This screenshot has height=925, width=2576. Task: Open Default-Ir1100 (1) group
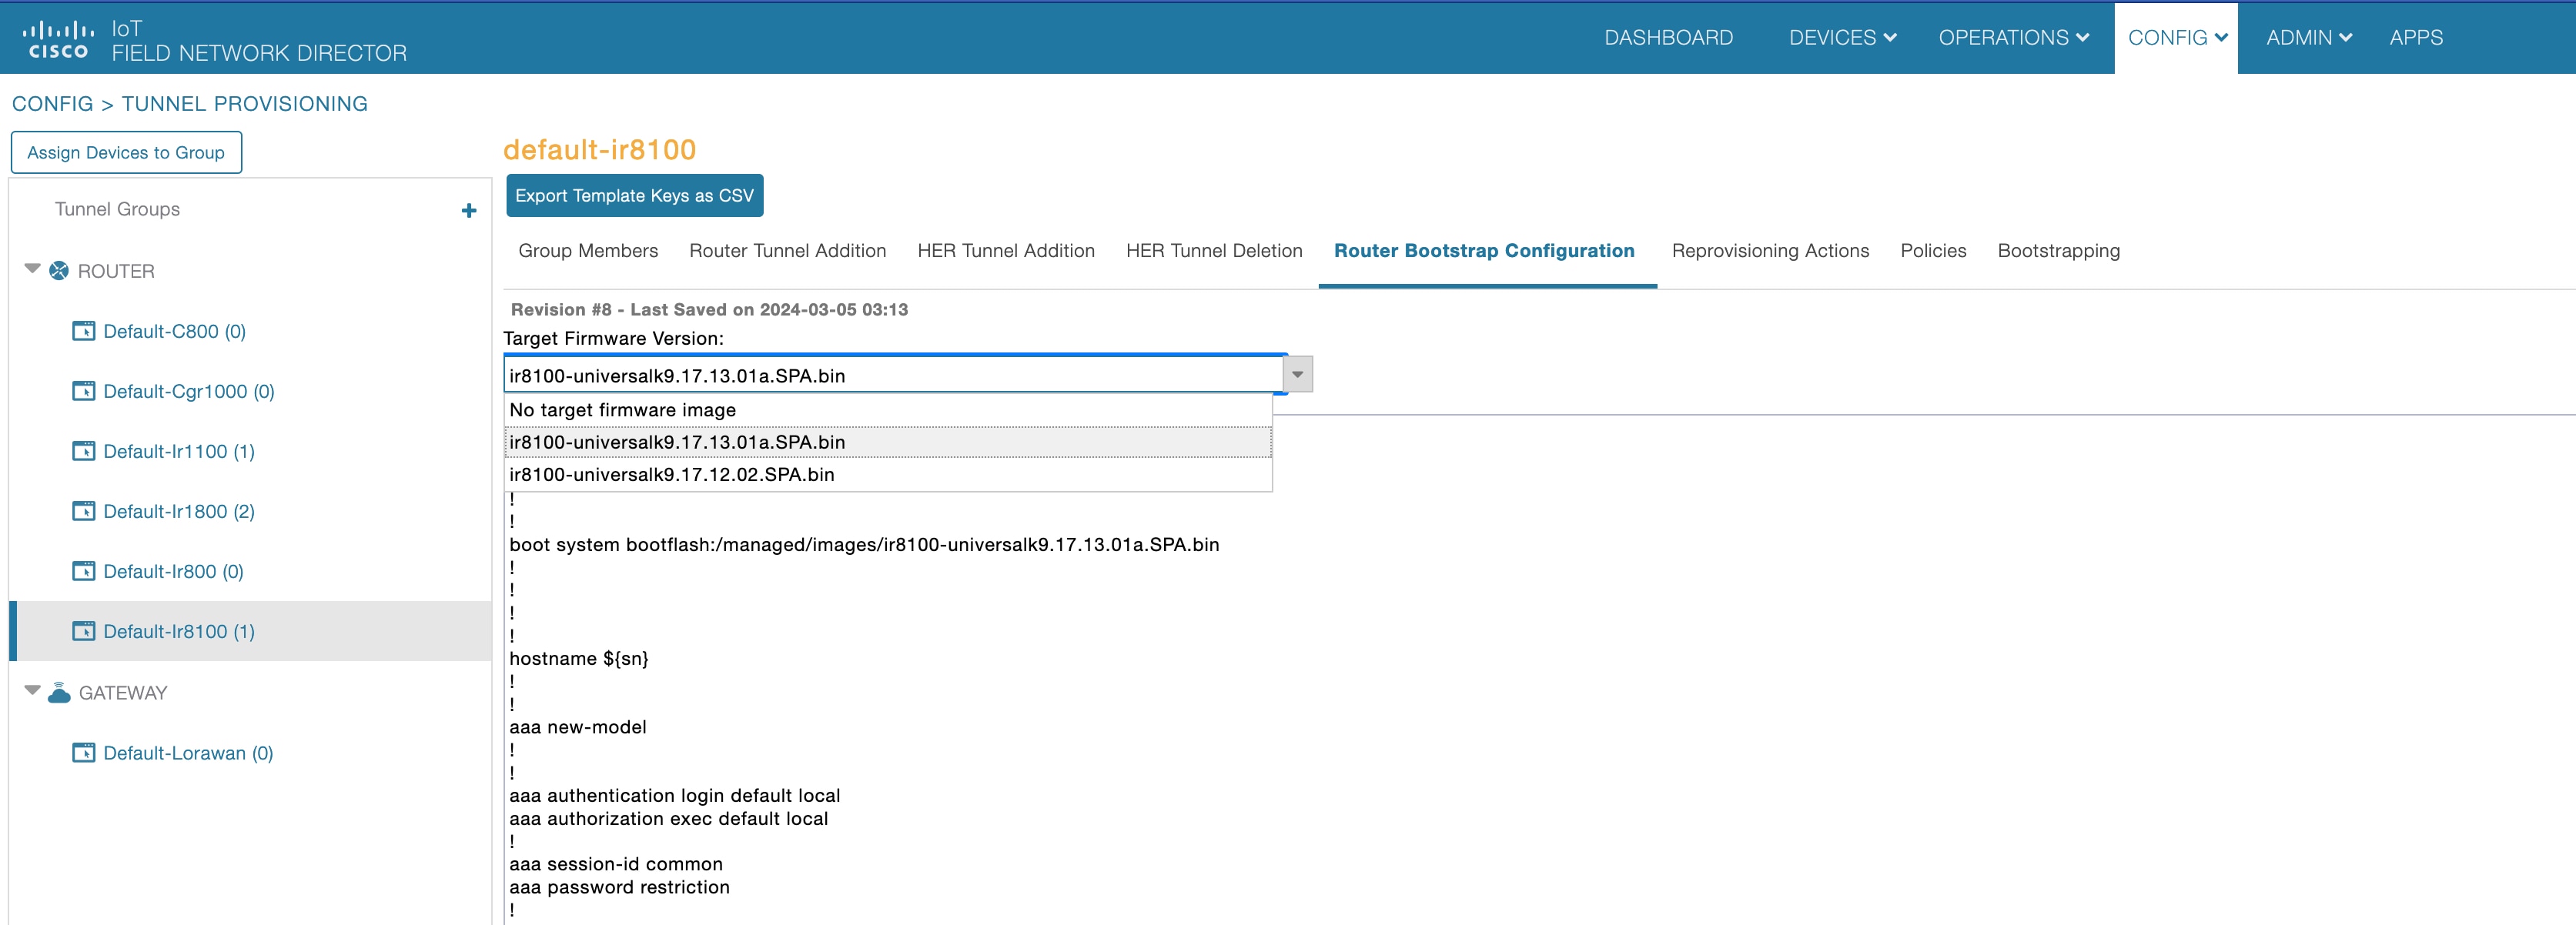(x=179, y=451)
